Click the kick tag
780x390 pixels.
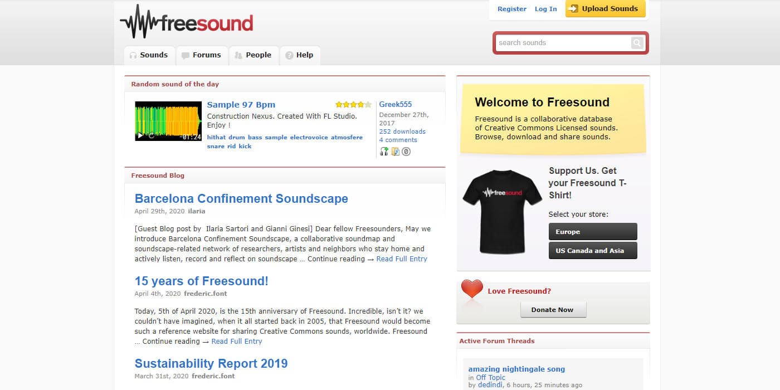245,146
